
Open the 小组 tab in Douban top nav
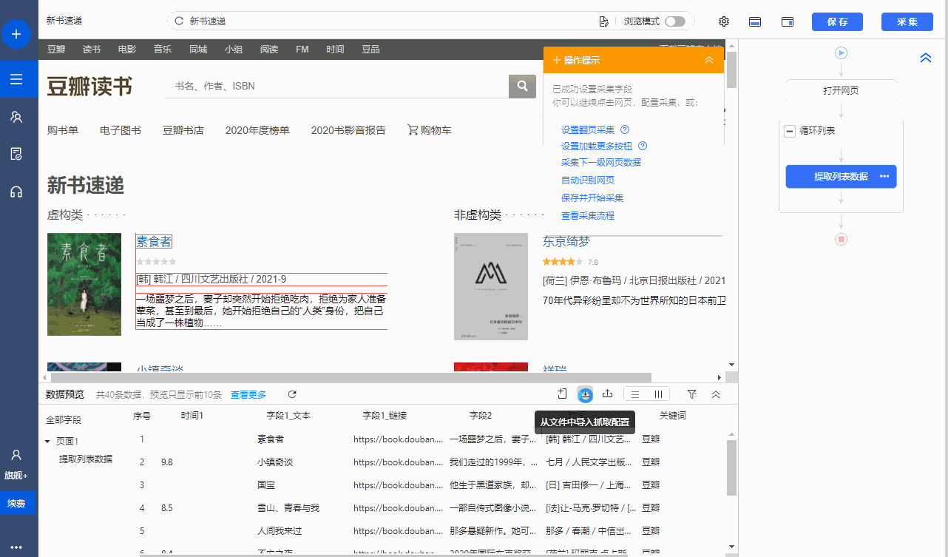pyautogui.click(x=234, y=50)
